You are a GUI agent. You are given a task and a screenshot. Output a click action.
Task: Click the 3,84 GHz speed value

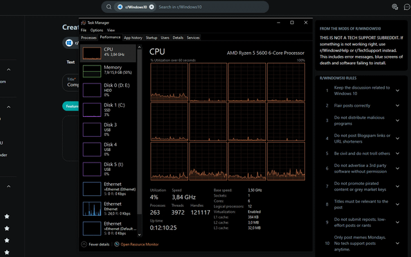point(184,197)
